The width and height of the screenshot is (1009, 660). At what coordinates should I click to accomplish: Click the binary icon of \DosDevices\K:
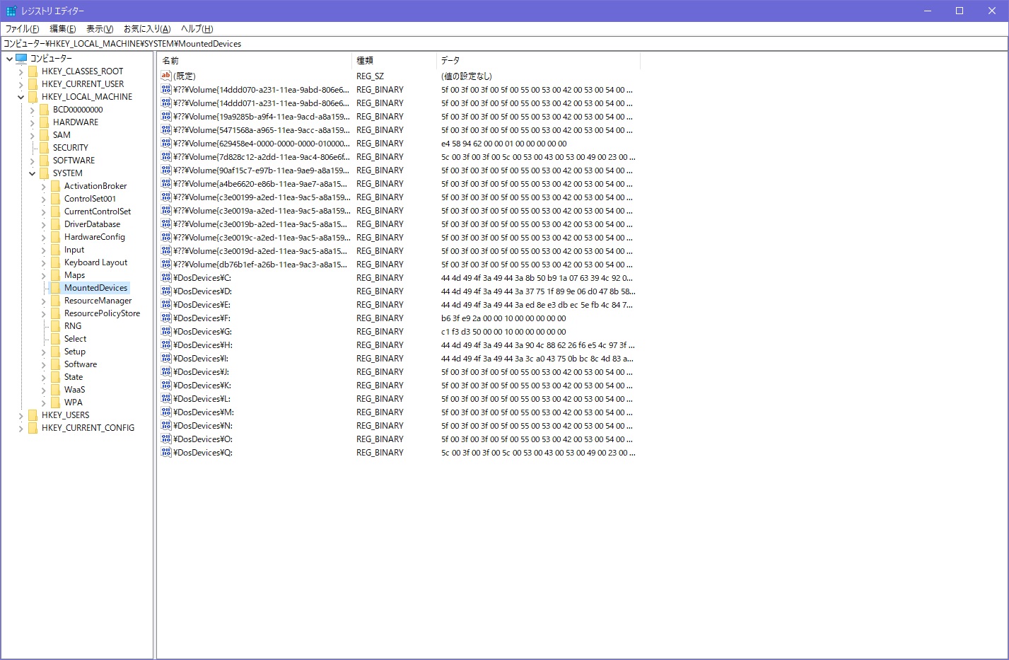(166, 385)
